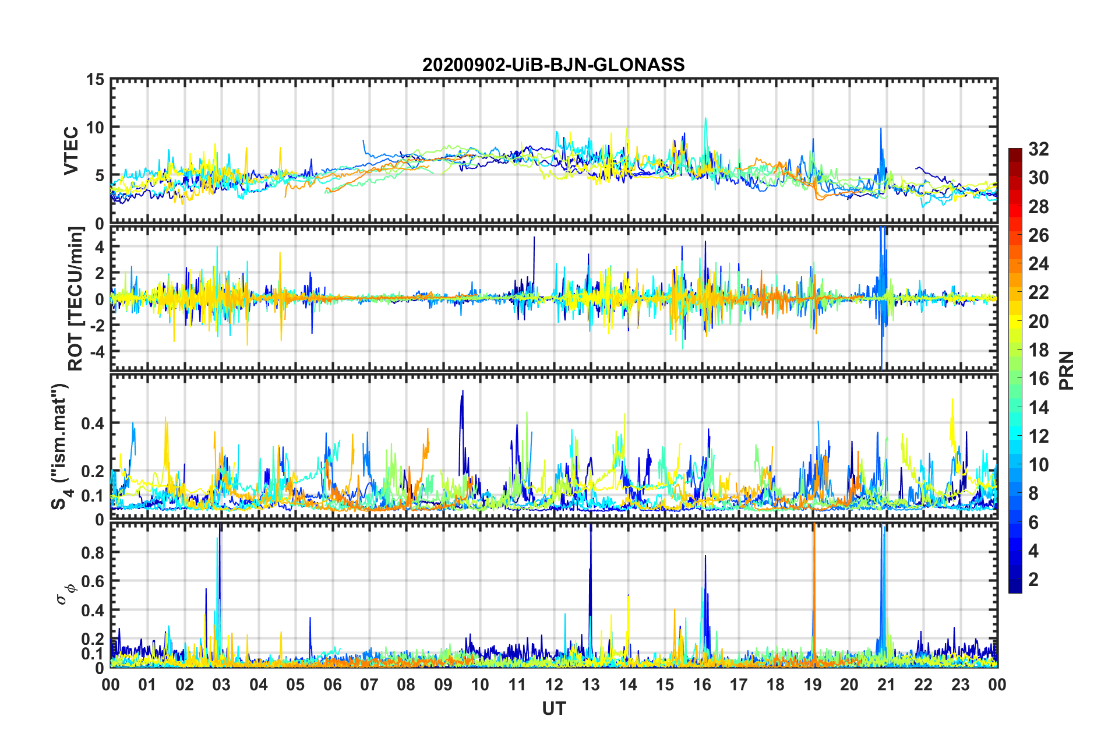Click colorbar tick label 28
Screen dimensions: 1108x741
pos(1038,207)
